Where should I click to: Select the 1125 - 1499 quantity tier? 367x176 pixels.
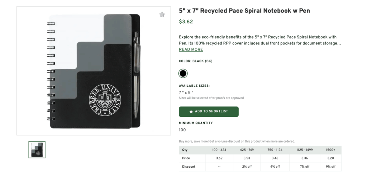click(x=302, y=150)
